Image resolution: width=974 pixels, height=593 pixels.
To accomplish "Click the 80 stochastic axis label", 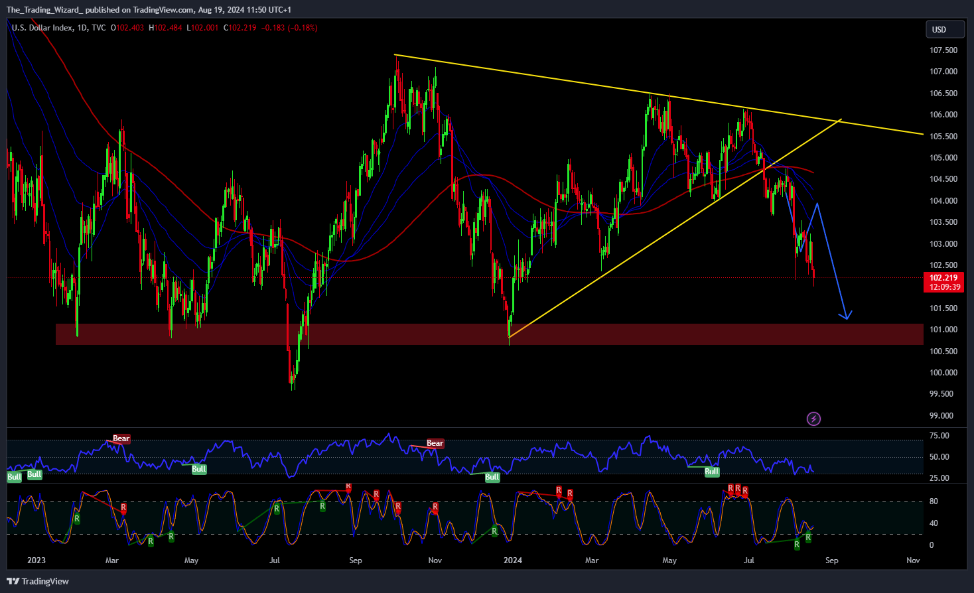I will coord(934,501).
